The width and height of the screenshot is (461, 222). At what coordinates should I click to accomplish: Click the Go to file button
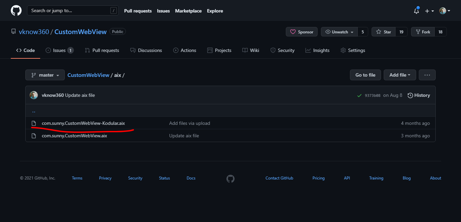[x=365, y=75]
